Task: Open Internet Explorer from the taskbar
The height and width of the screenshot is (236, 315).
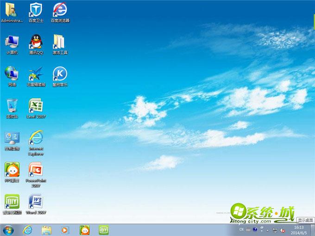Action: (x=28, y=230)
